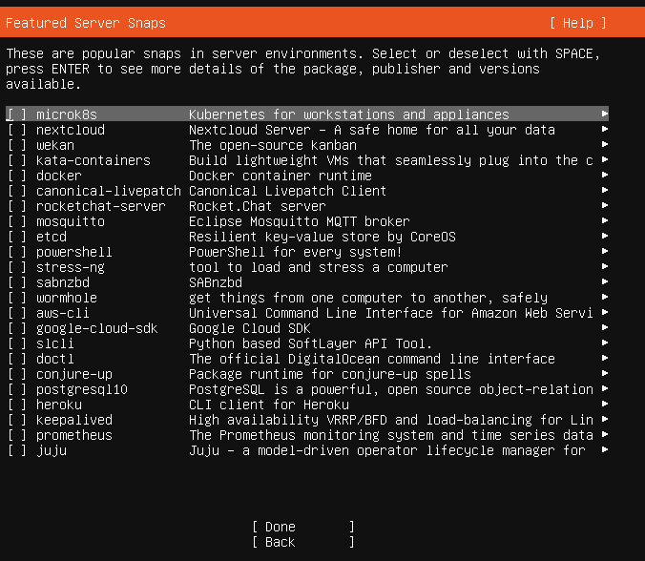Image resolution: width=645 pixels, height=561 pixels.
Task: Check the conjure-up snap box
Action: tap(17, 374)
